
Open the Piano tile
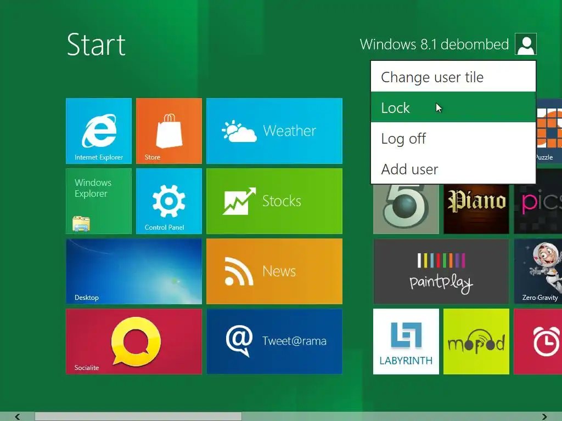tap(476, 209)
